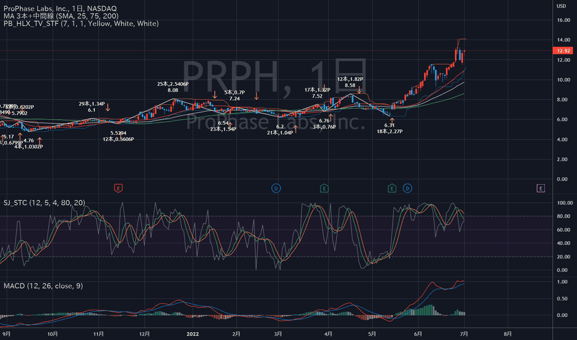The height and width of the screenshot is (340, 577).
Task: Click the 0.50 level on MACD scale
Action: tap(562, 299)
